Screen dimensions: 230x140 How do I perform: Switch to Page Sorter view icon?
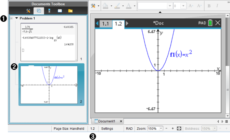(39, 11)
